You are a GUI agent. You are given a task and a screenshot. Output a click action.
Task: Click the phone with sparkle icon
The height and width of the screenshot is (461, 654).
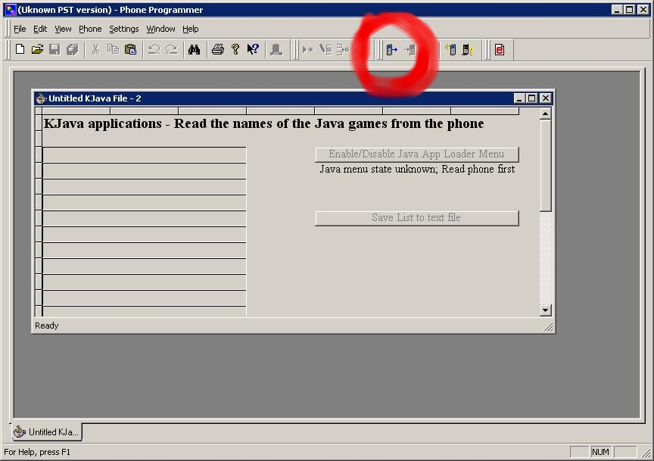click(450, 50)
